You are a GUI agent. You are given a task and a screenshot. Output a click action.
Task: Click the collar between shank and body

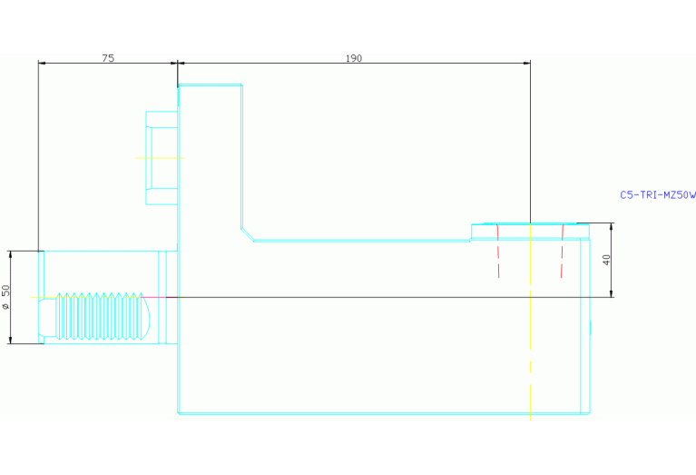pyautogui.click(x=168, y=297)
